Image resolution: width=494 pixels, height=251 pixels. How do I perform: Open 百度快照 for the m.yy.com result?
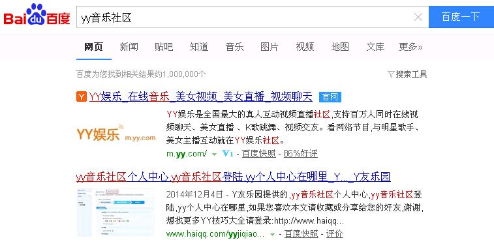tap(258, 154)
